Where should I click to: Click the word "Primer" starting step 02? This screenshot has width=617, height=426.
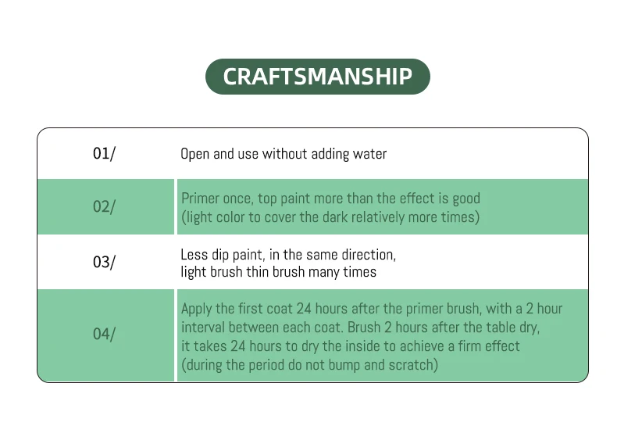click(x=200, y=199)
